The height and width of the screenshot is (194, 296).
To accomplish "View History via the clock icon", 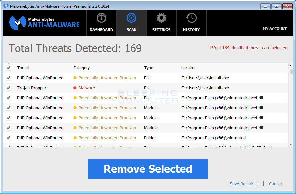I will [x=191, y=18].
